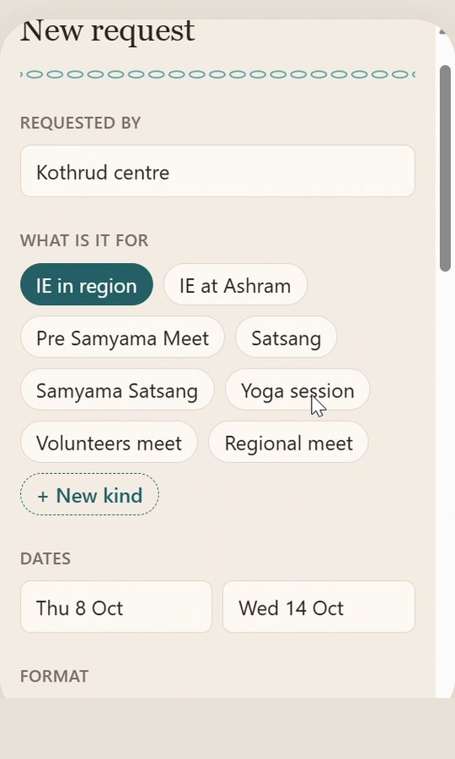
Task: Click the New request title
Action: point(107,31)
